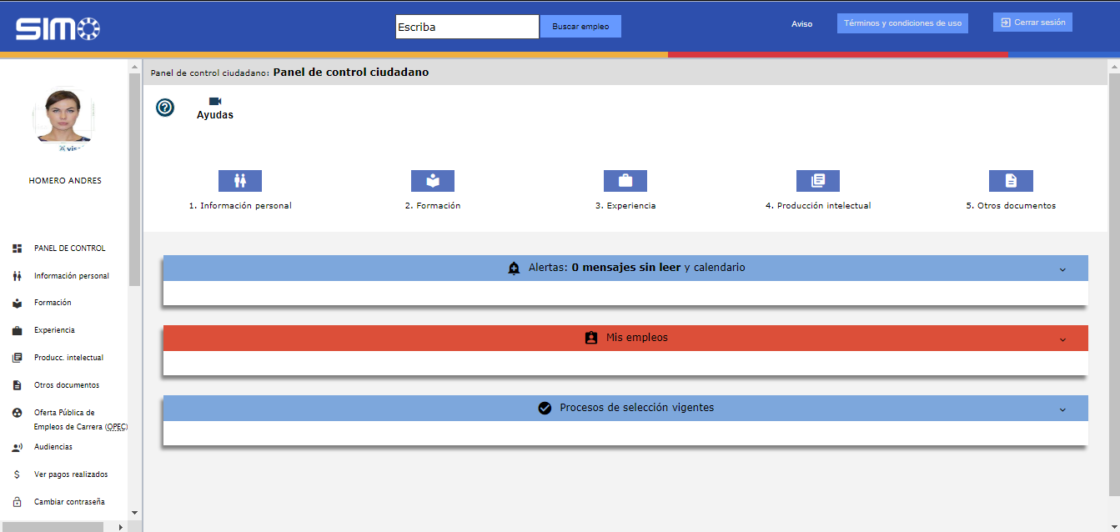This screenshot has width=1120, height=532.
Task: Click the Experiencia briefcase icon tile
Action: tap(625, 181)
